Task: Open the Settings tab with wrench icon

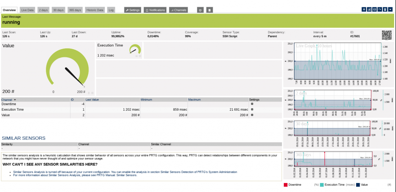Action: click(133, 10)
